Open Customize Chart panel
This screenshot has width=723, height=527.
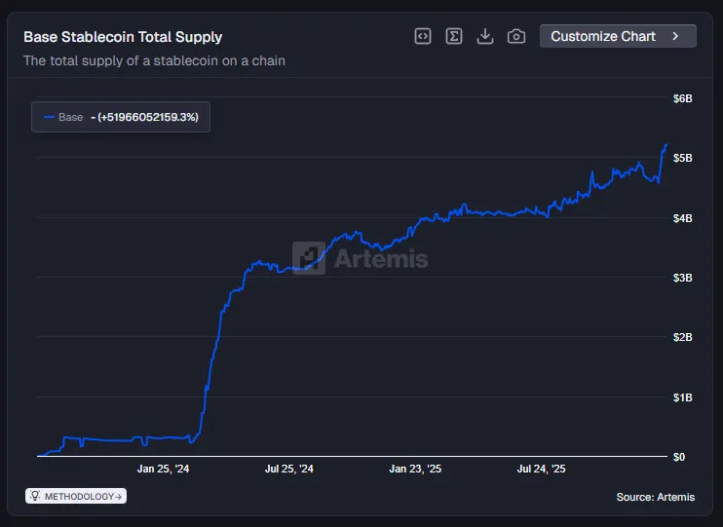pyautogui.click(x=618, y=36)
